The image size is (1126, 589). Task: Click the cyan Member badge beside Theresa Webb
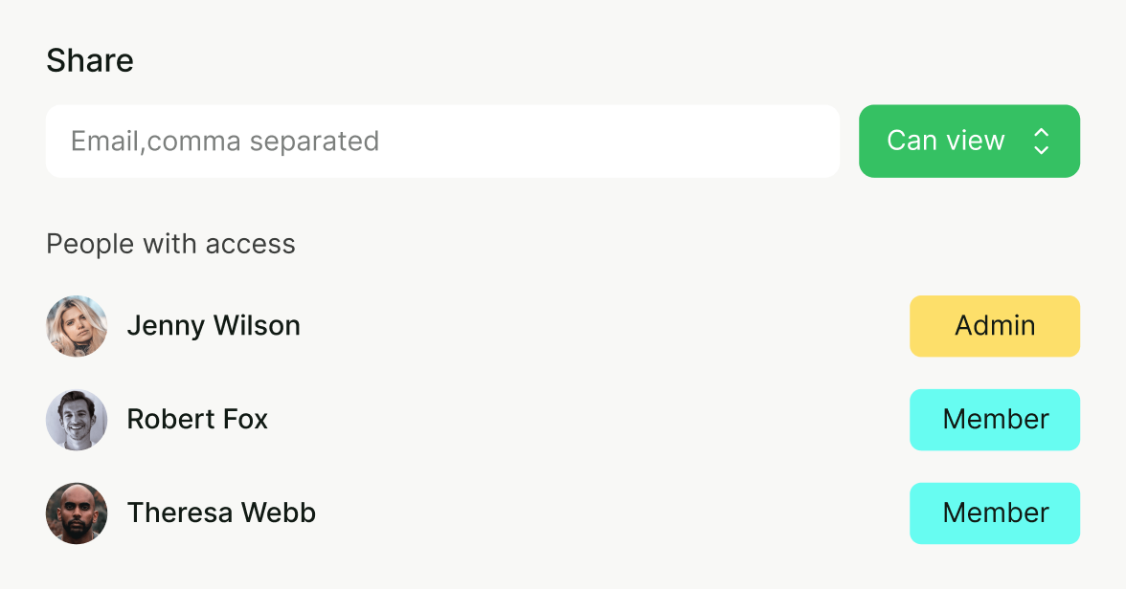(995, 513)
